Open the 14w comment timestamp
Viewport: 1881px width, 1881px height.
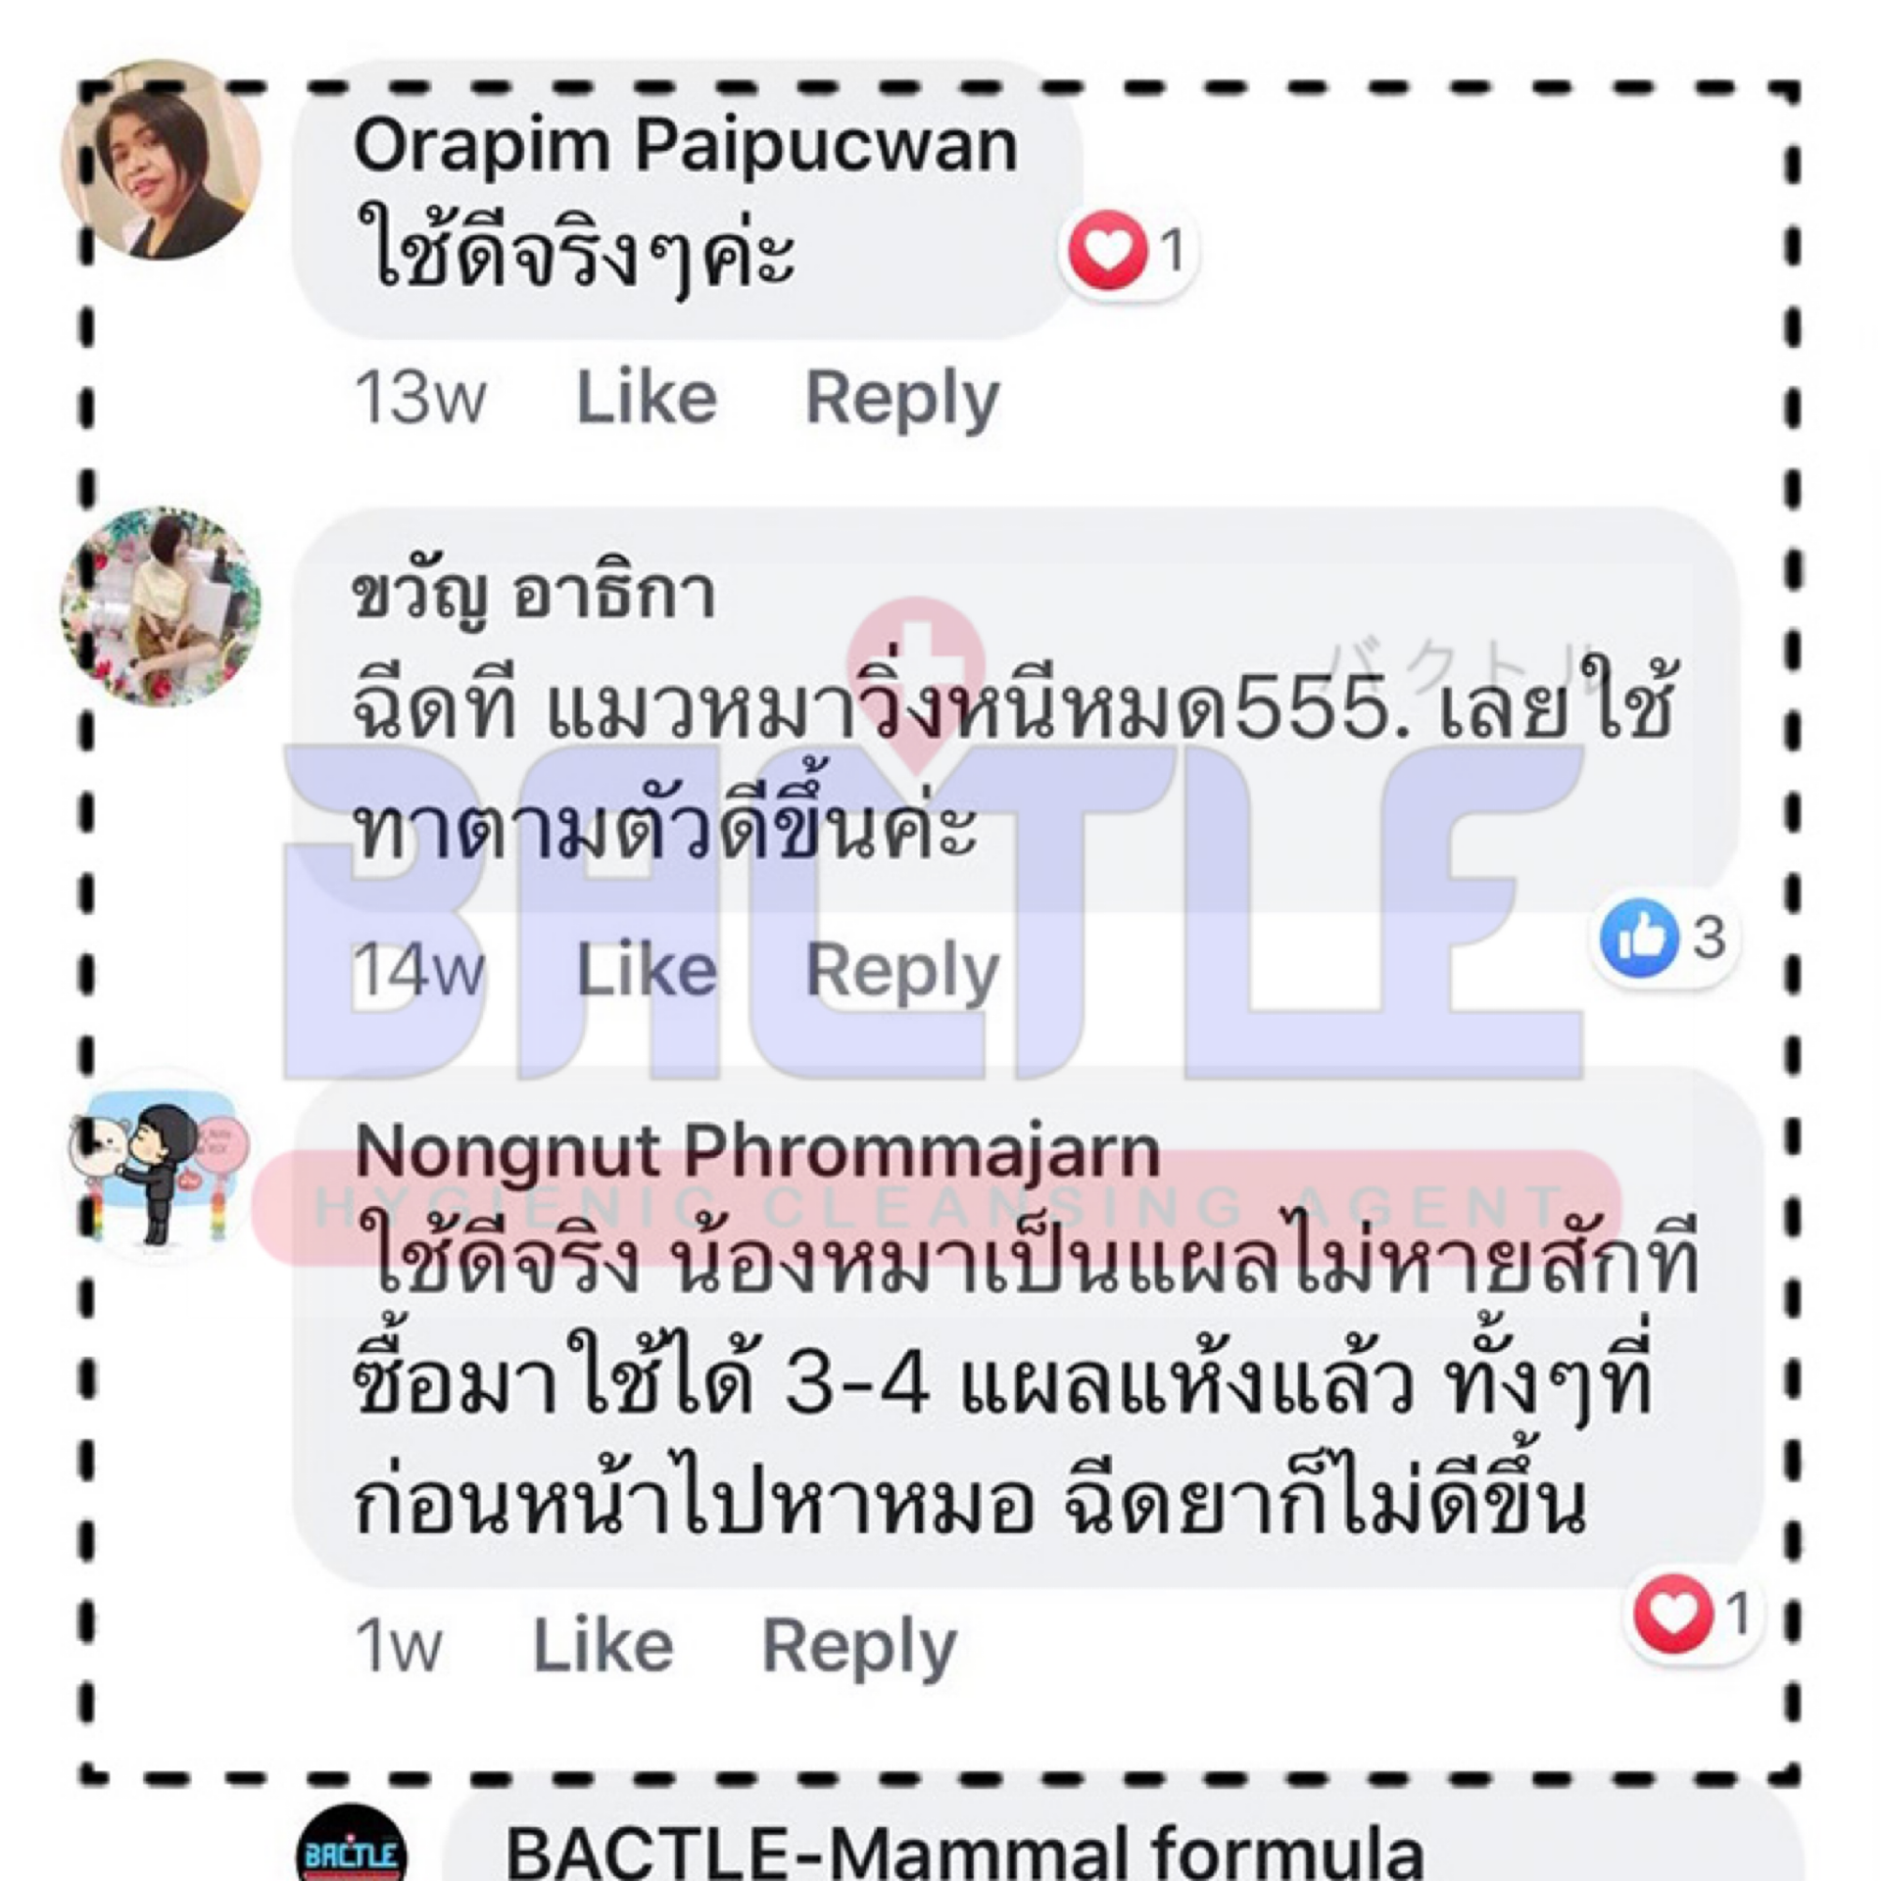418,970
